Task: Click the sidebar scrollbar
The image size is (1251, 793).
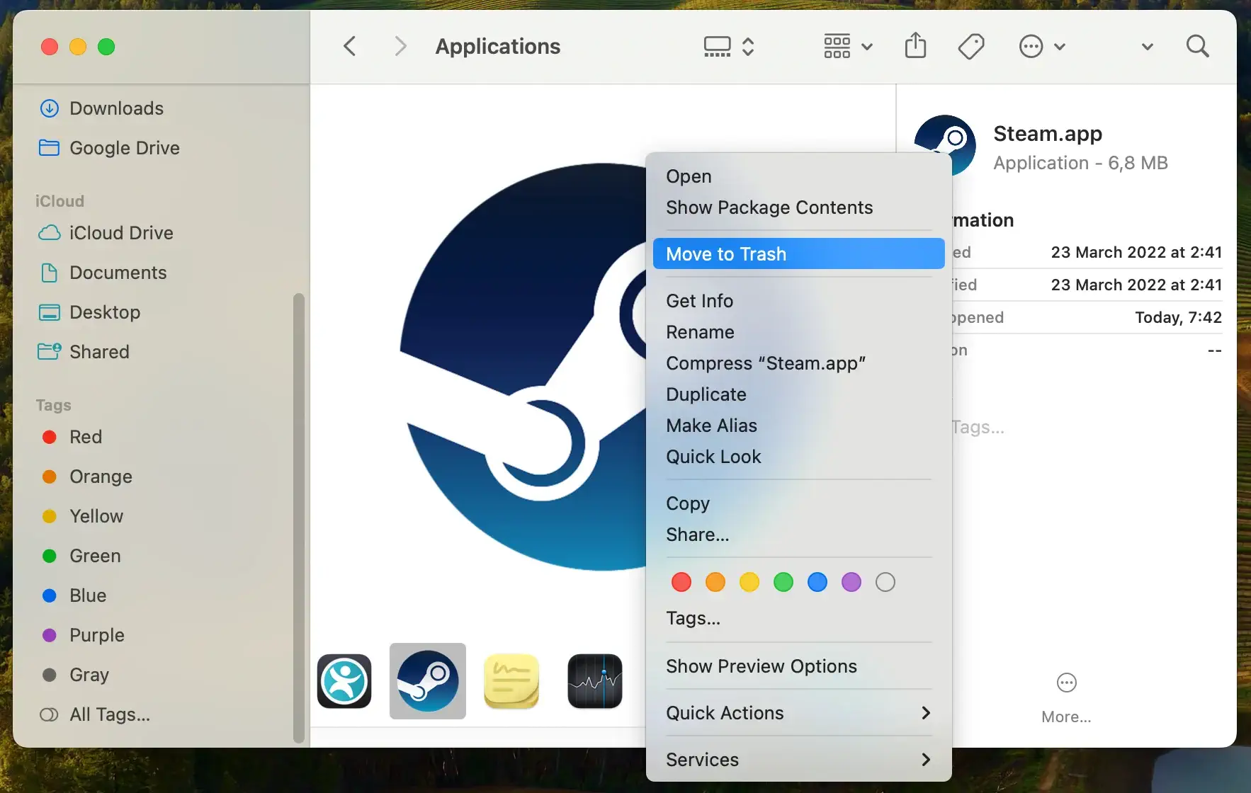Action: click(299, 517)
